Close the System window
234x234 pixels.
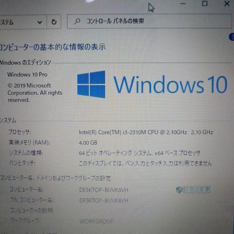click(227, 4)
